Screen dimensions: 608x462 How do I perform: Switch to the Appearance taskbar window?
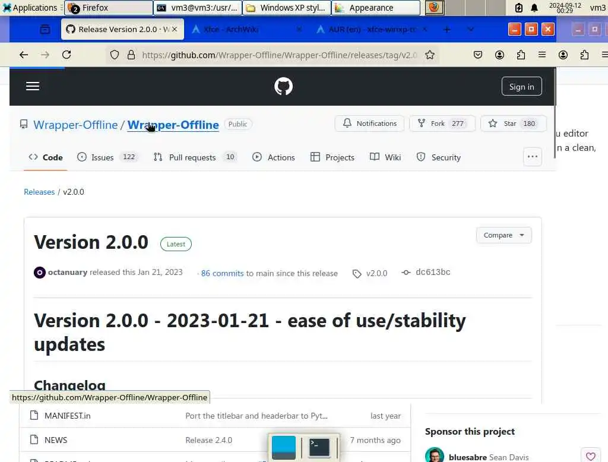click(x=376, y=7)
